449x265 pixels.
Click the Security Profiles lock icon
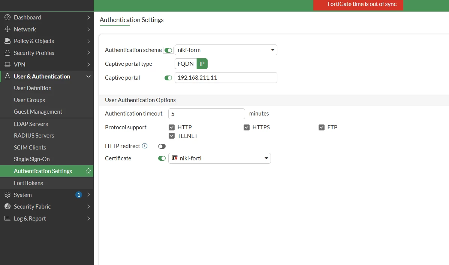coord(7,53)
